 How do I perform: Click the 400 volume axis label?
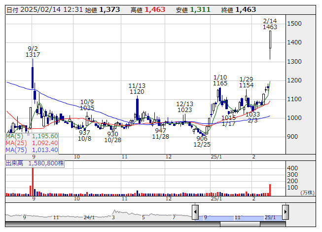pyautogui.click(x=292, y=168)
